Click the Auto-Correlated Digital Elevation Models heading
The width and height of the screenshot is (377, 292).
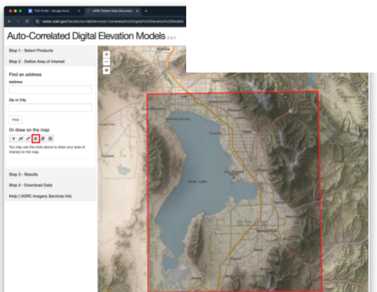[86, 36]
